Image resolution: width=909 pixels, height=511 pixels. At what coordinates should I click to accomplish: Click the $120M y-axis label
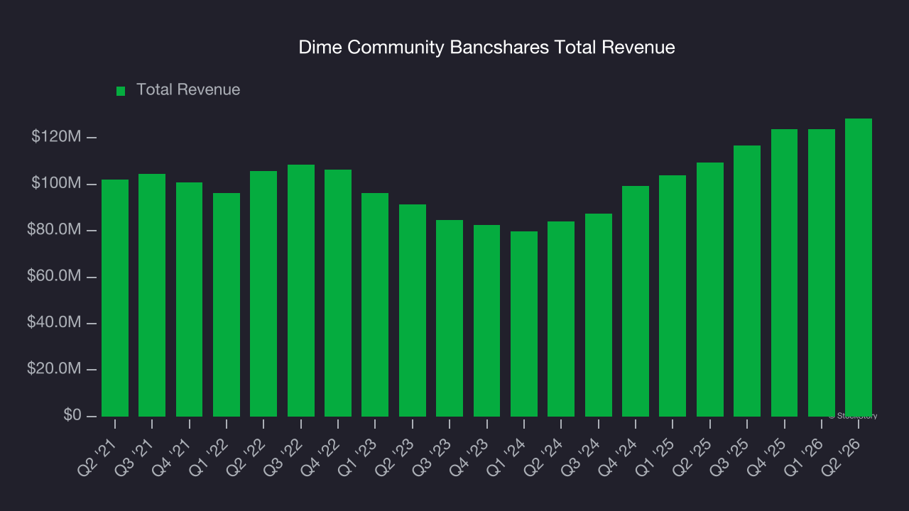click(x=56, y=137)
